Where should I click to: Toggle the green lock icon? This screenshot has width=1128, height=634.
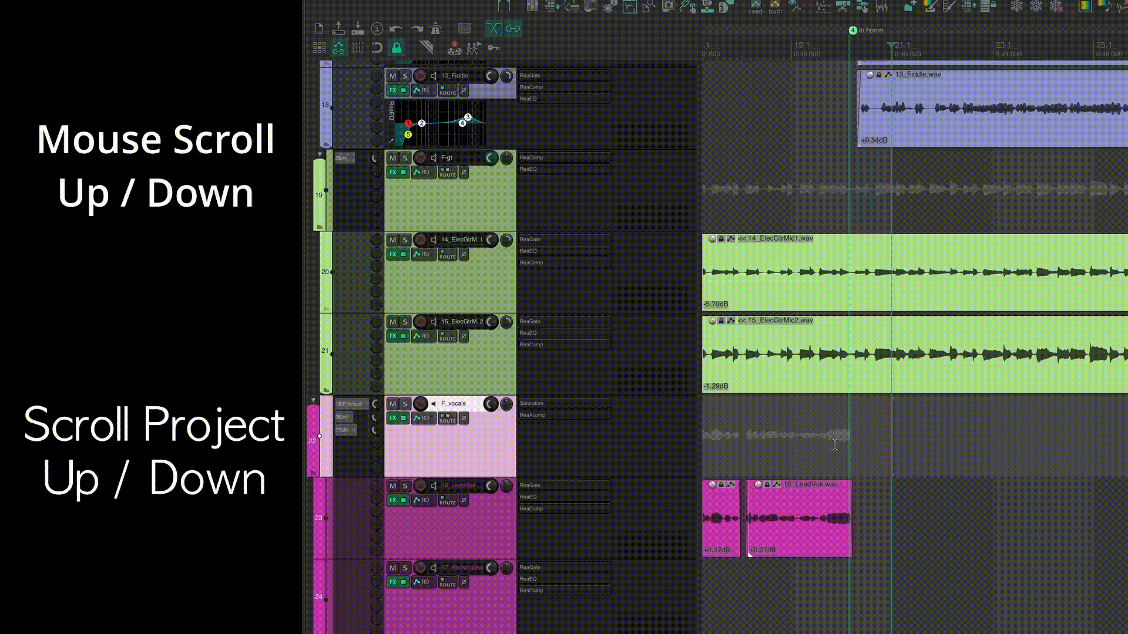[x=397, y=48]
